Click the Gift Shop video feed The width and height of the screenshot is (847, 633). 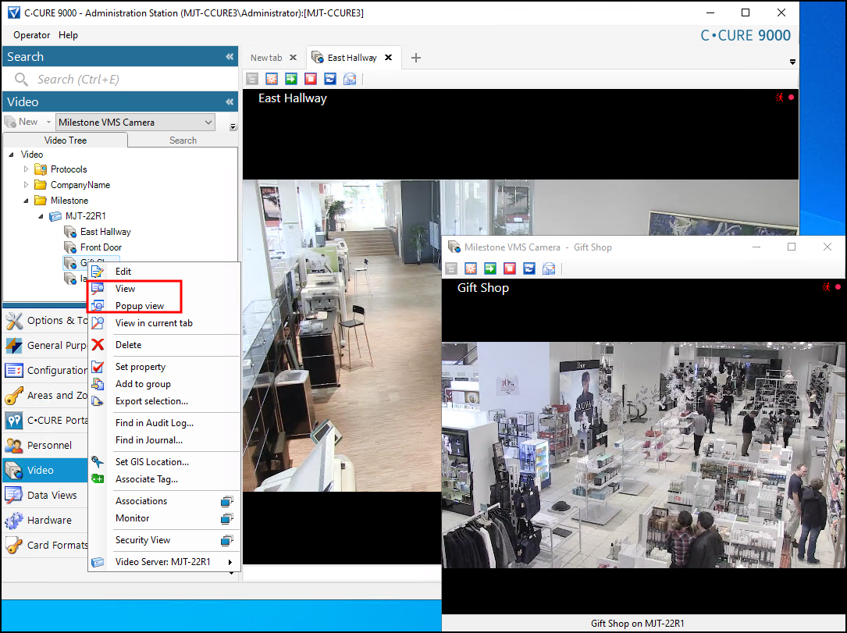(644, 455)
